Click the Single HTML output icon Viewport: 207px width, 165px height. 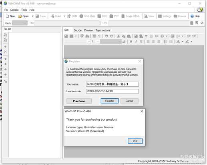pos(123,16)
